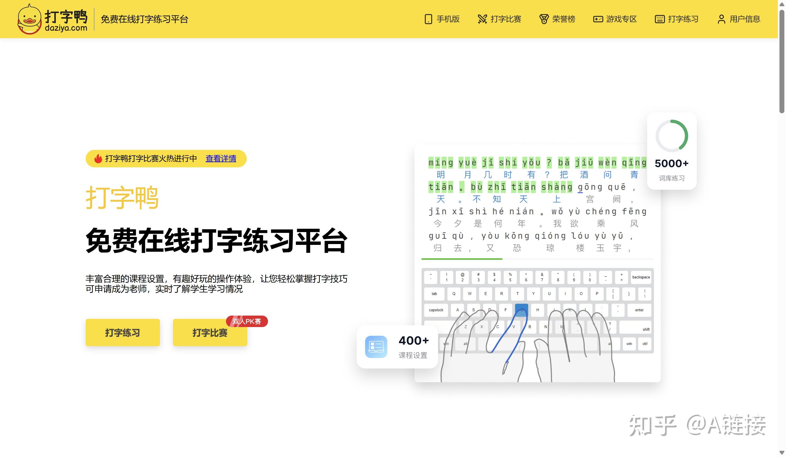The height and width of the screenshot is (457, 786).
Task: Click the duck mascot logo
Action: [29, 19]
